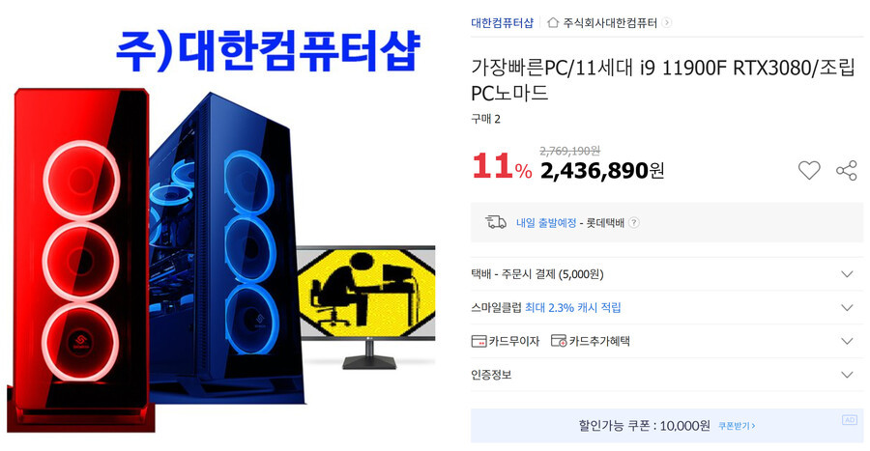Click the 내일 출발예정 shipping link
870x451 pixels.
[546, 223]
